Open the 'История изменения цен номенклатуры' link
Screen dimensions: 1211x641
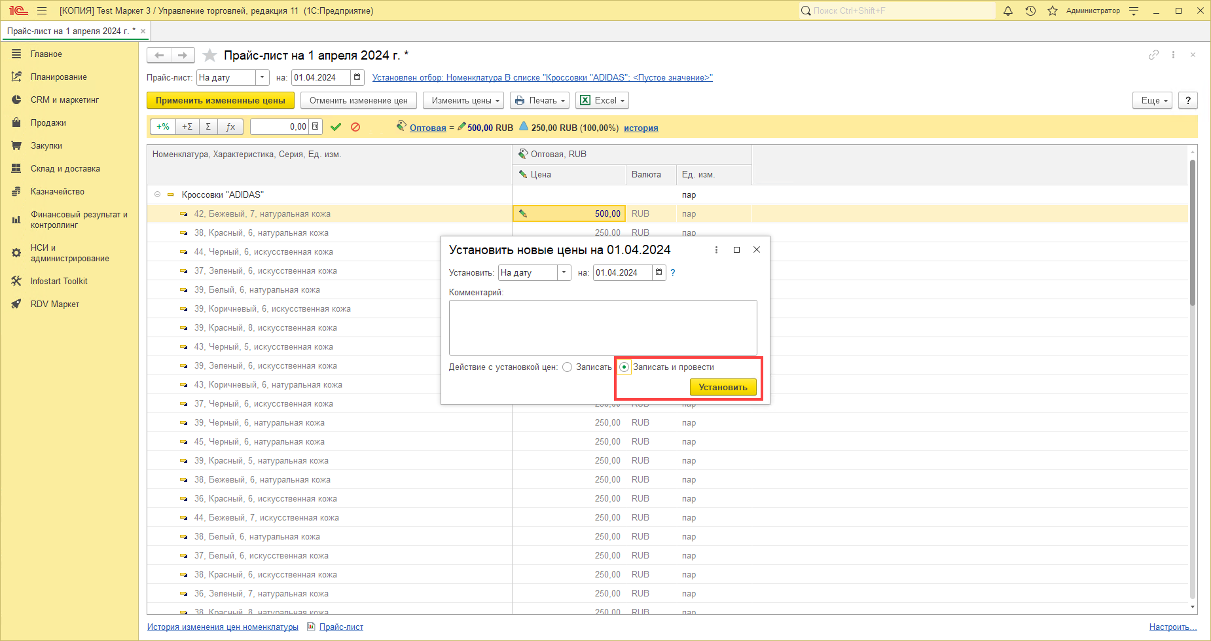(x=223, y=627)
